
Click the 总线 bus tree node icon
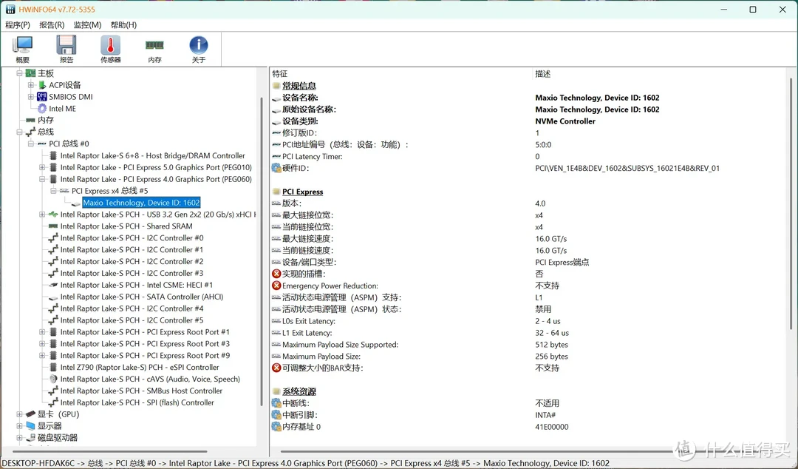click(30, 132)
